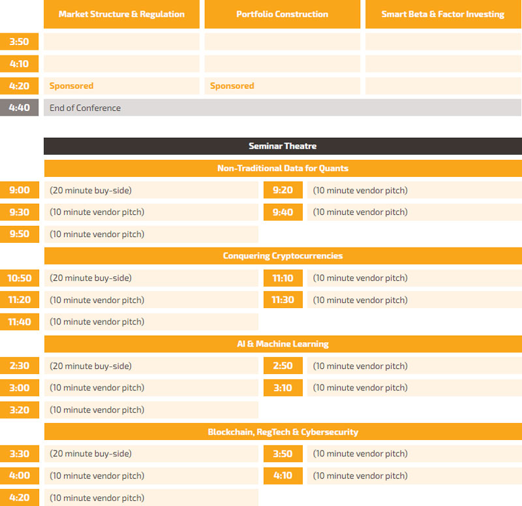Click the 10:50 time label
Image resolution: width=522 pixels, height=506 pixels.
tap(20, 278)
